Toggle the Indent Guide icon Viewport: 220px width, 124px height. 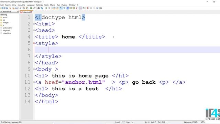tap(68, 8)
